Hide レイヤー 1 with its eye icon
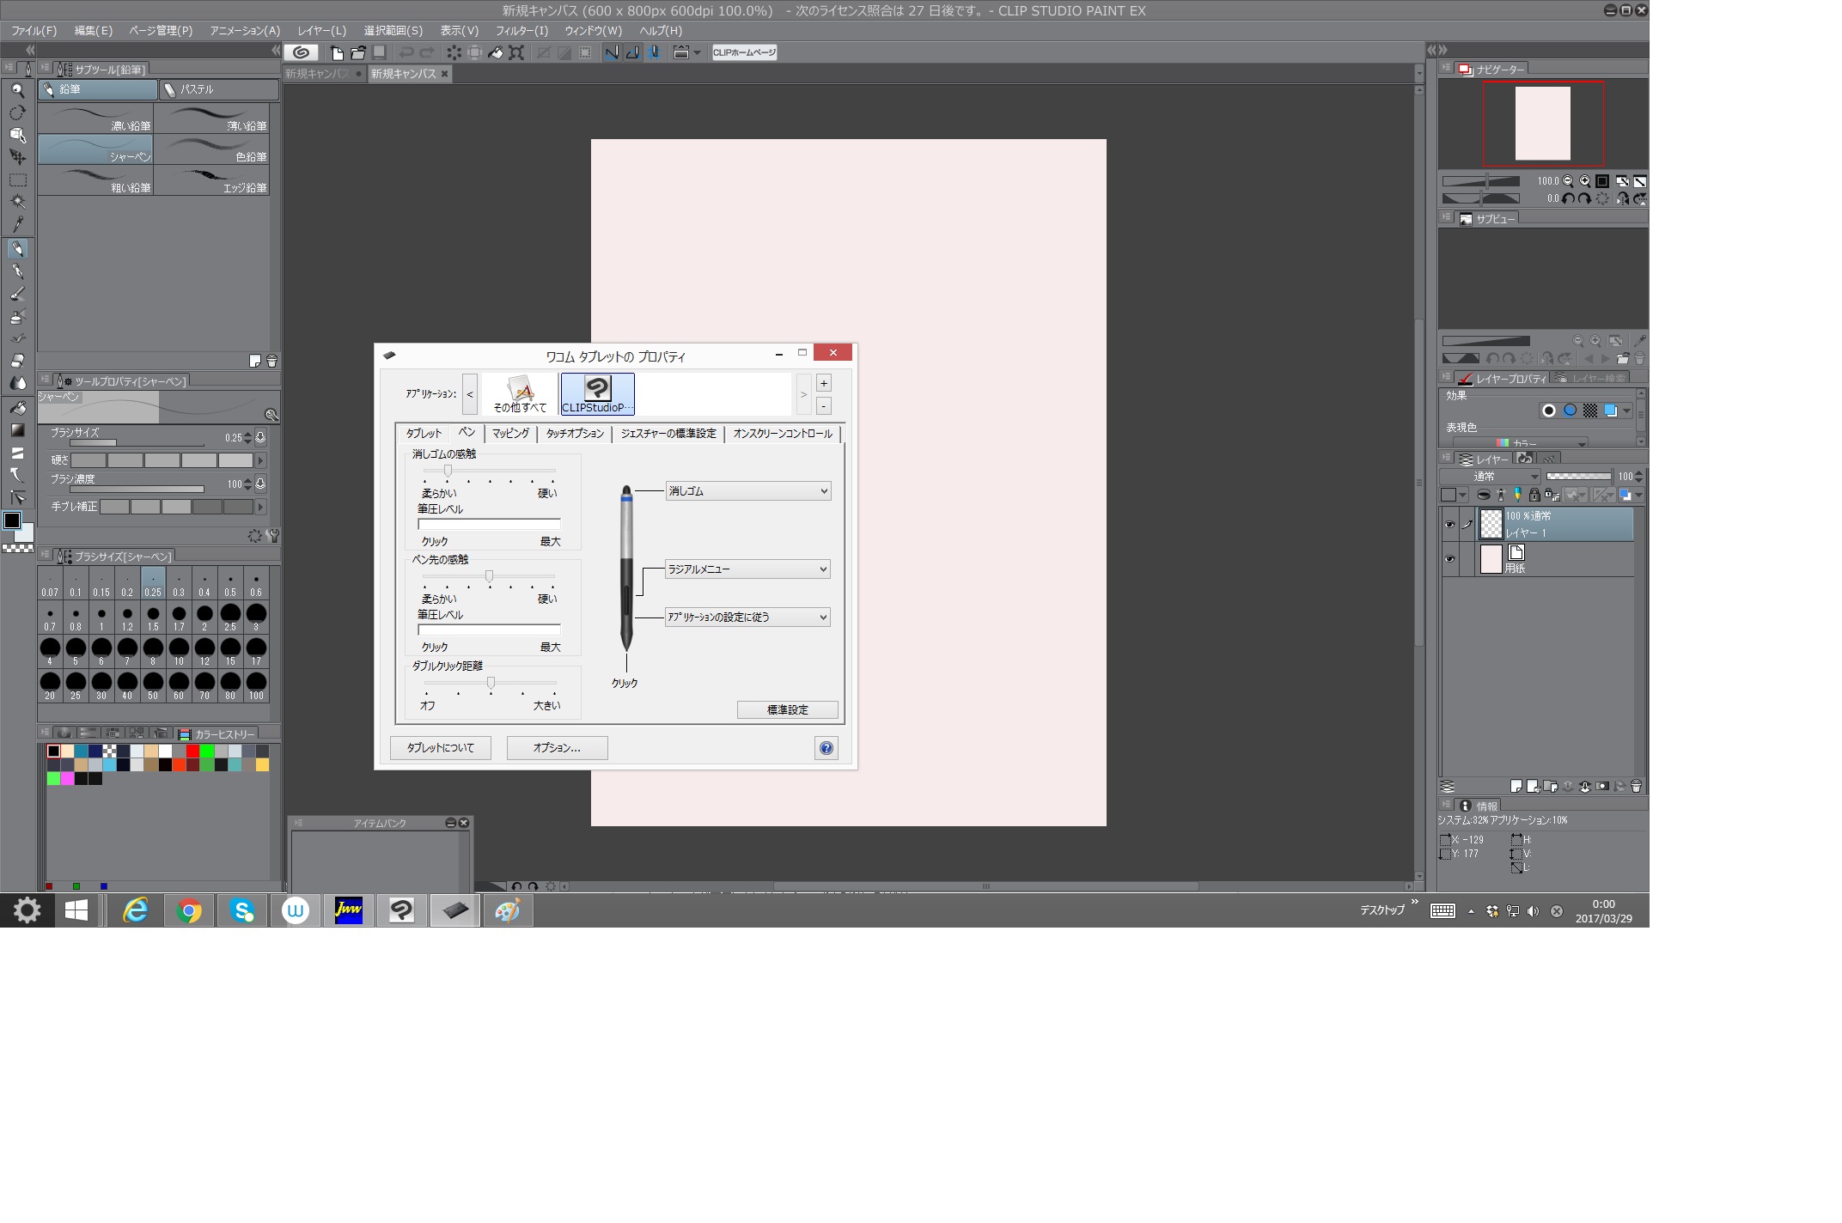Image resolution: width=1842 pixels, height=1223 pixels. coord(1450,524)
